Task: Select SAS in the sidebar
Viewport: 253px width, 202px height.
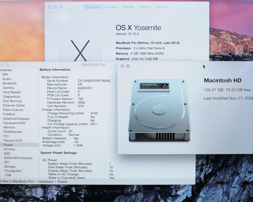Action: click(x=7, y=154)
